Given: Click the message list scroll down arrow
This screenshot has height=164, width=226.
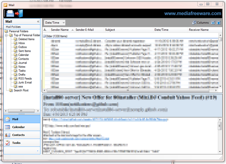Looking at the screenshot, I should [x=220, y=86].
